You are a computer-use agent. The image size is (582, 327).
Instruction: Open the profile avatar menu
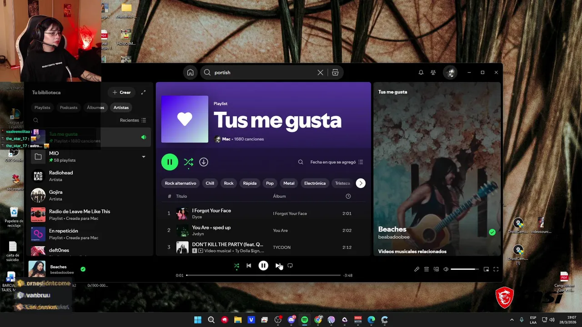point(450,72)
